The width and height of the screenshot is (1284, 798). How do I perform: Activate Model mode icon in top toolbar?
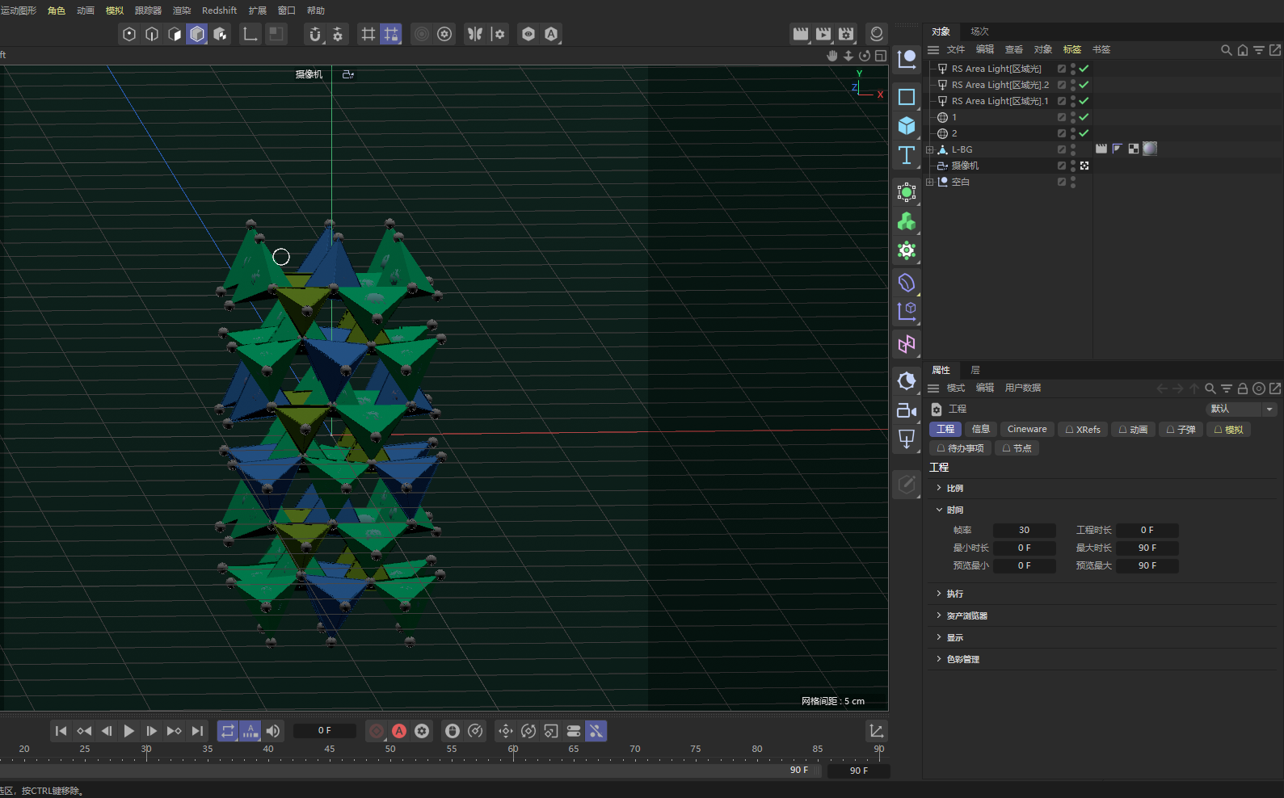click(x=197, y=34)
